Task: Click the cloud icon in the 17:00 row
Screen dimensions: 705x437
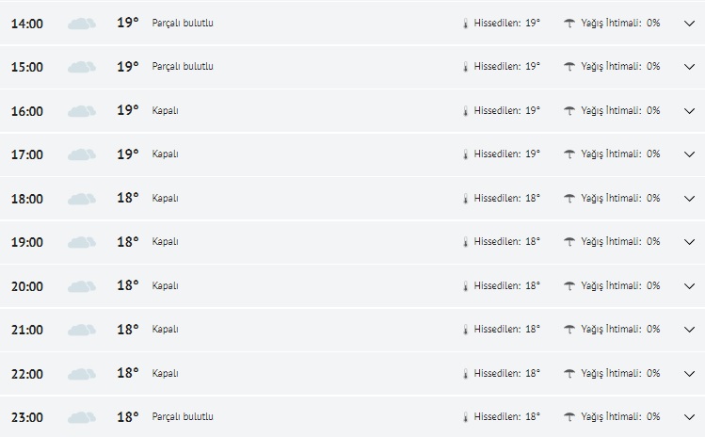Action: point(82,154)
